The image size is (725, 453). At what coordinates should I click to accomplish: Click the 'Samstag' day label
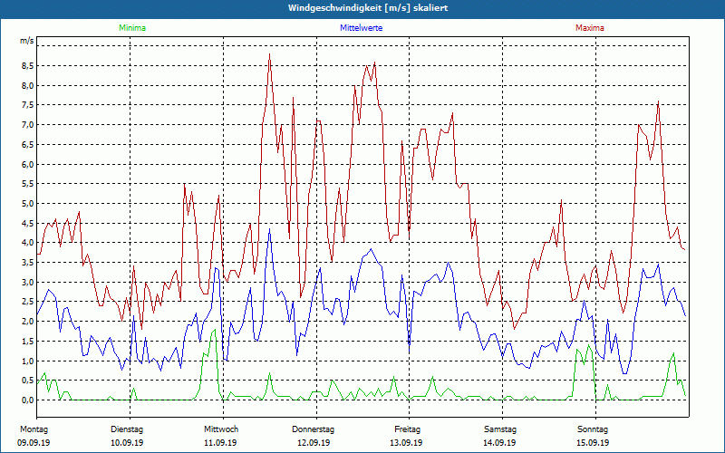point(500,429)
